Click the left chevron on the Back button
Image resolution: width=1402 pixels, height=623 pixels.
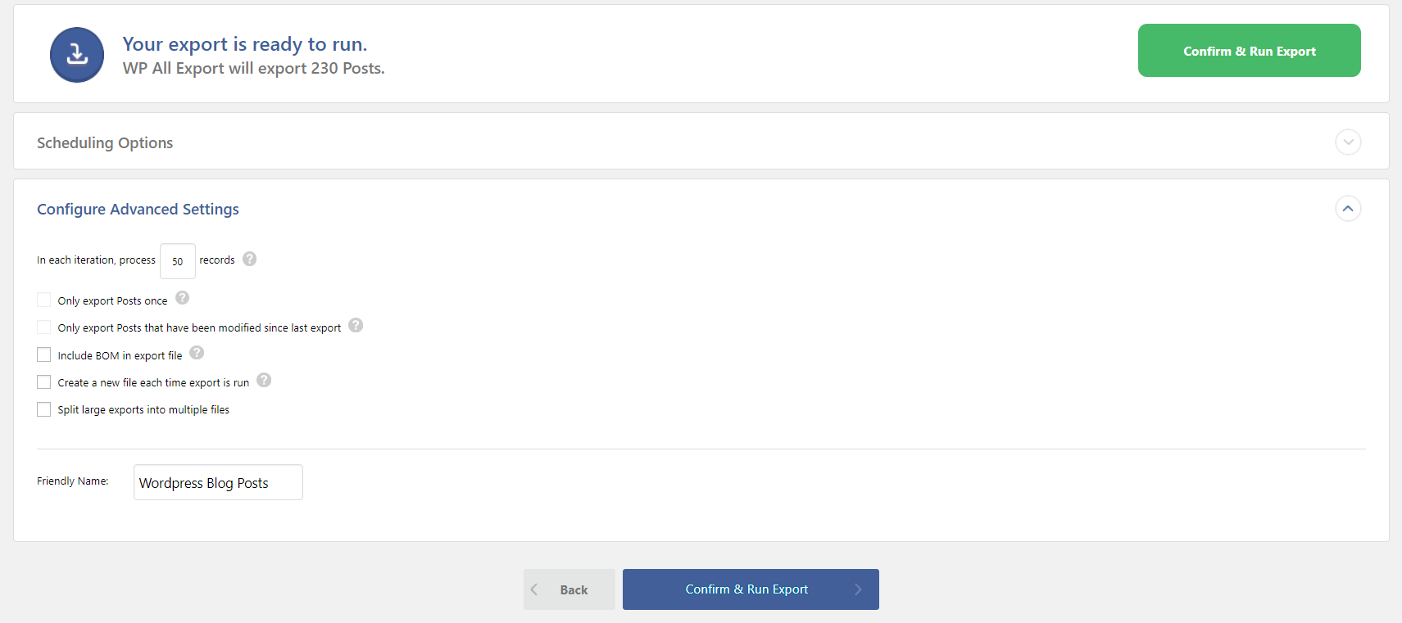pos(534,589)
